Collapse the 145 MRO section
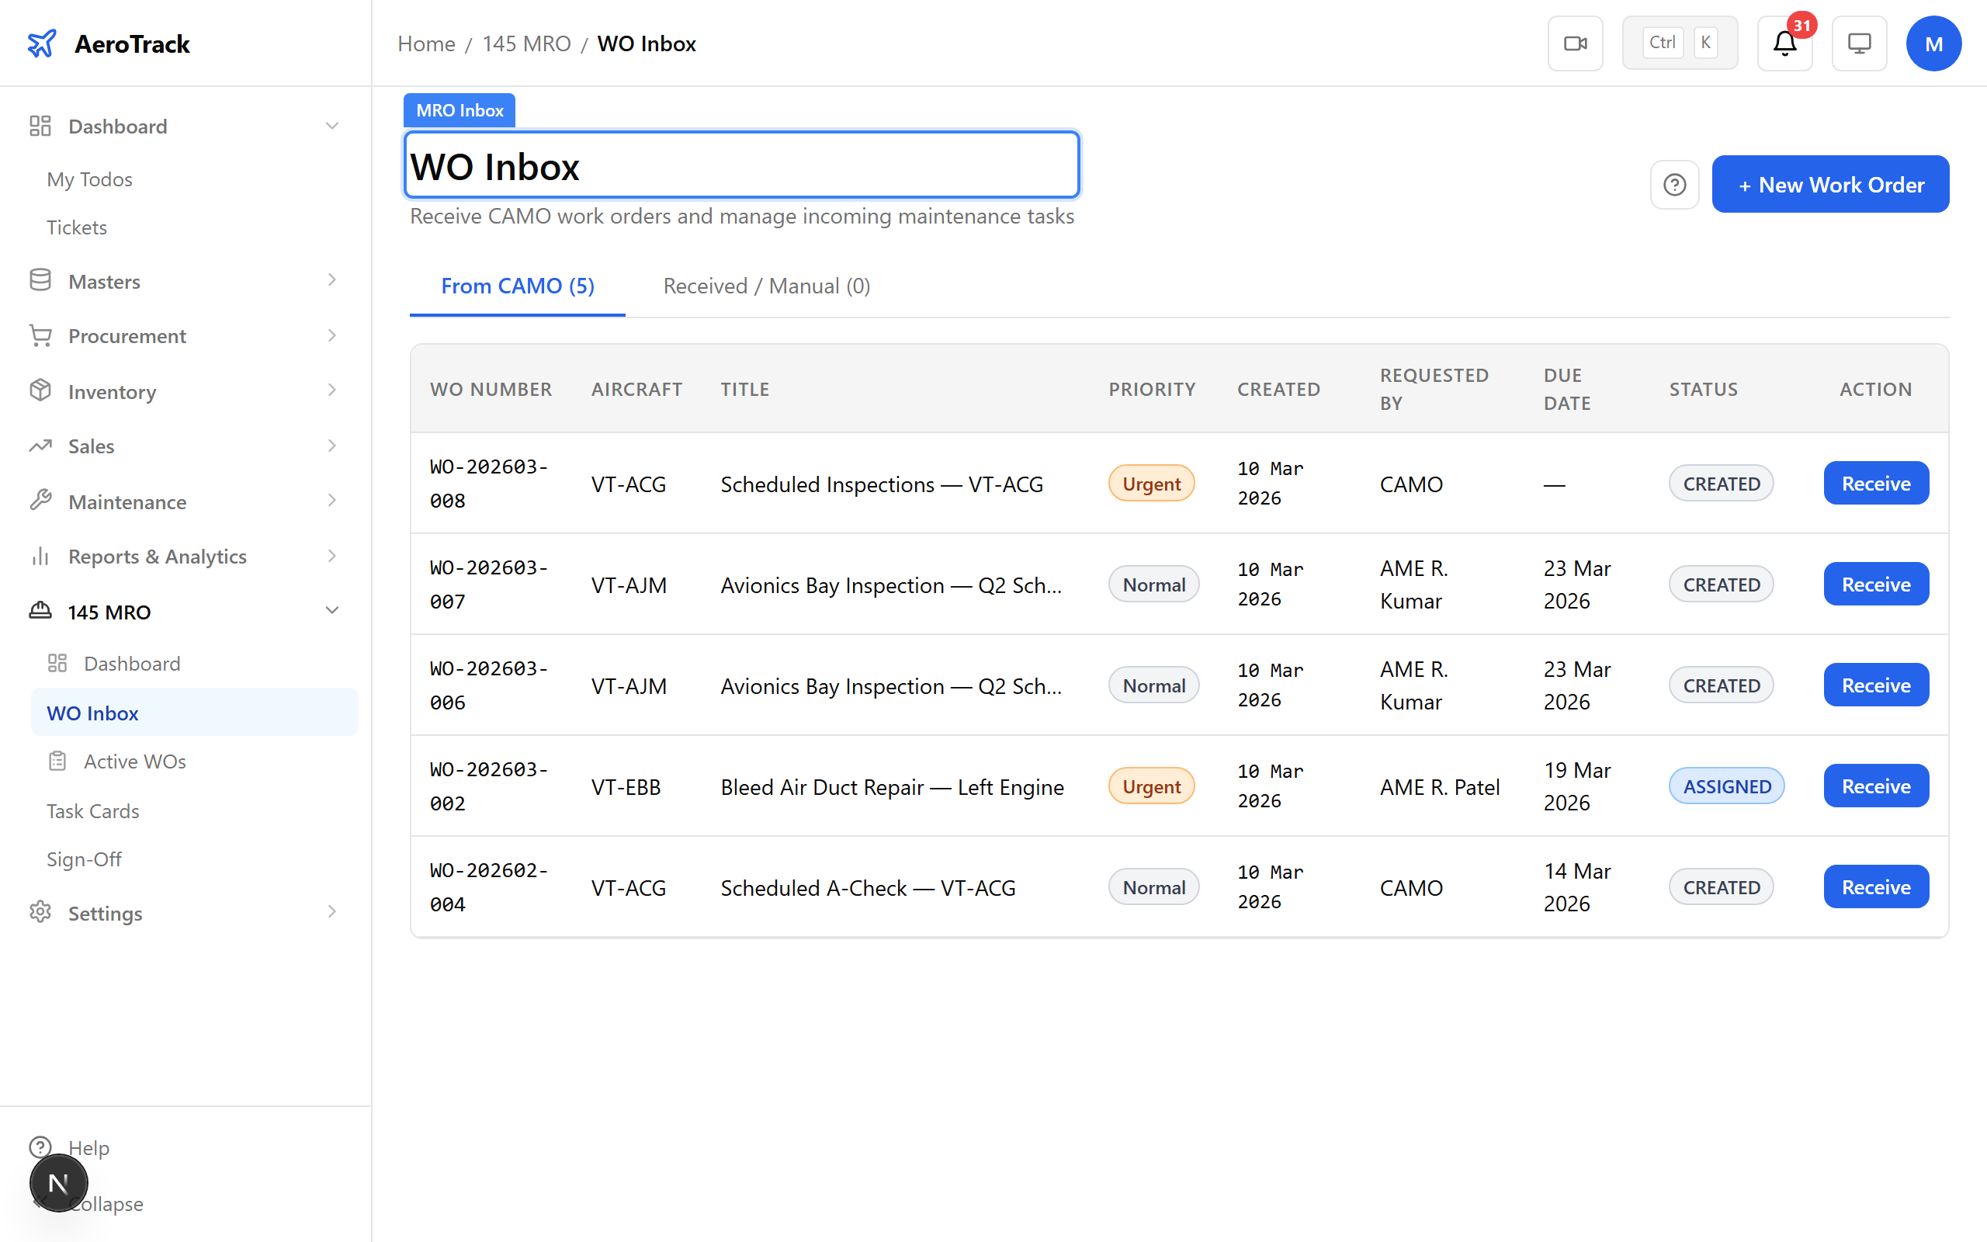 331,610
